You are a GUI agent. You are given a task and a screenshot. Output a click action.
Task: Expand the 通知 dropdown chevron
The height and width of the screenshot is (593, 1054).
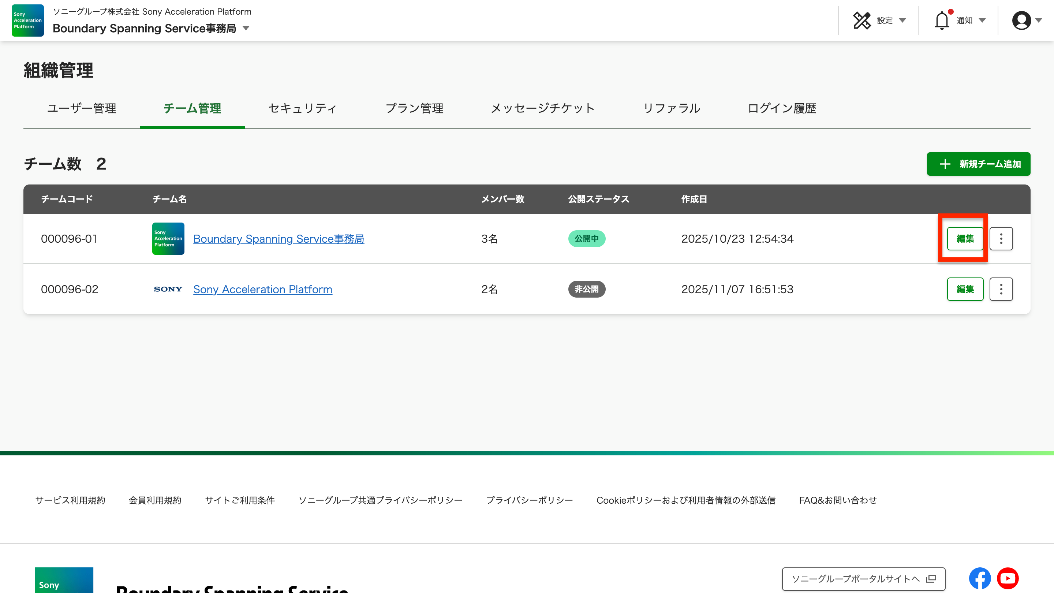982,20
